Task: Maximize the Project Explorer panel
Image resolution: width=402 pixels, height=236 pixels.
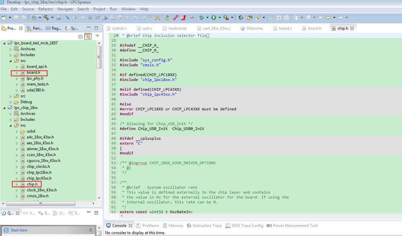Action: tap(97, 28)
